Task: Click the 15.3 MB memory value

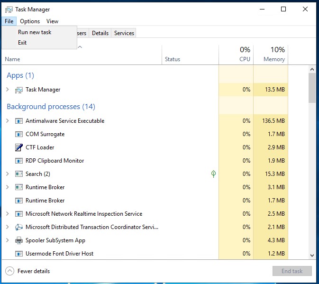Action: click(275, 174)
